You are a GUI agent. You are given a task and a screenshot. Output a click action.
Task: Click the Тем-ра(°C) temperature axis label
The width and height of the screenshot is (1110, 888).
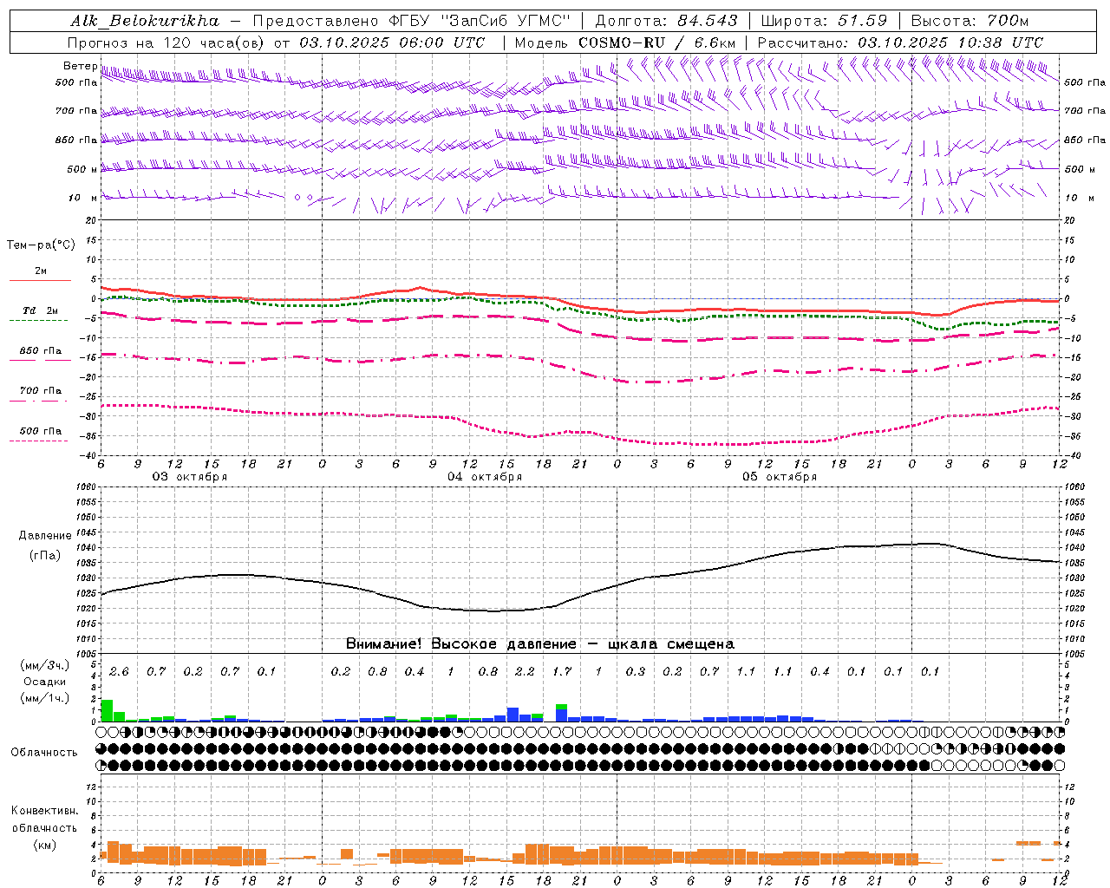coord(41,245)
